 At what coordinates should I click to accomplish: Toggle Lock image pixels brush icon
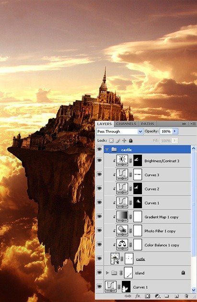[118, 140]
